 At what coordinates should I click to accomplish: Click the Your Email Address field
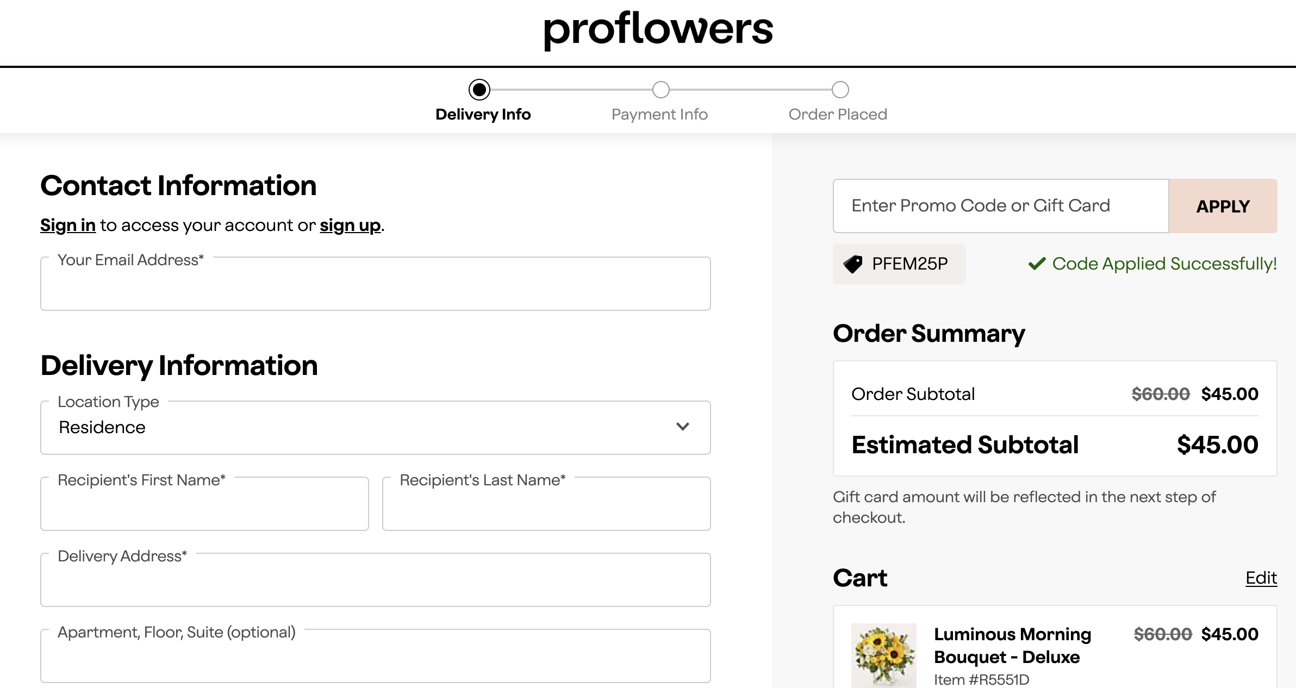pyautogui.click(x=375, y=283)
